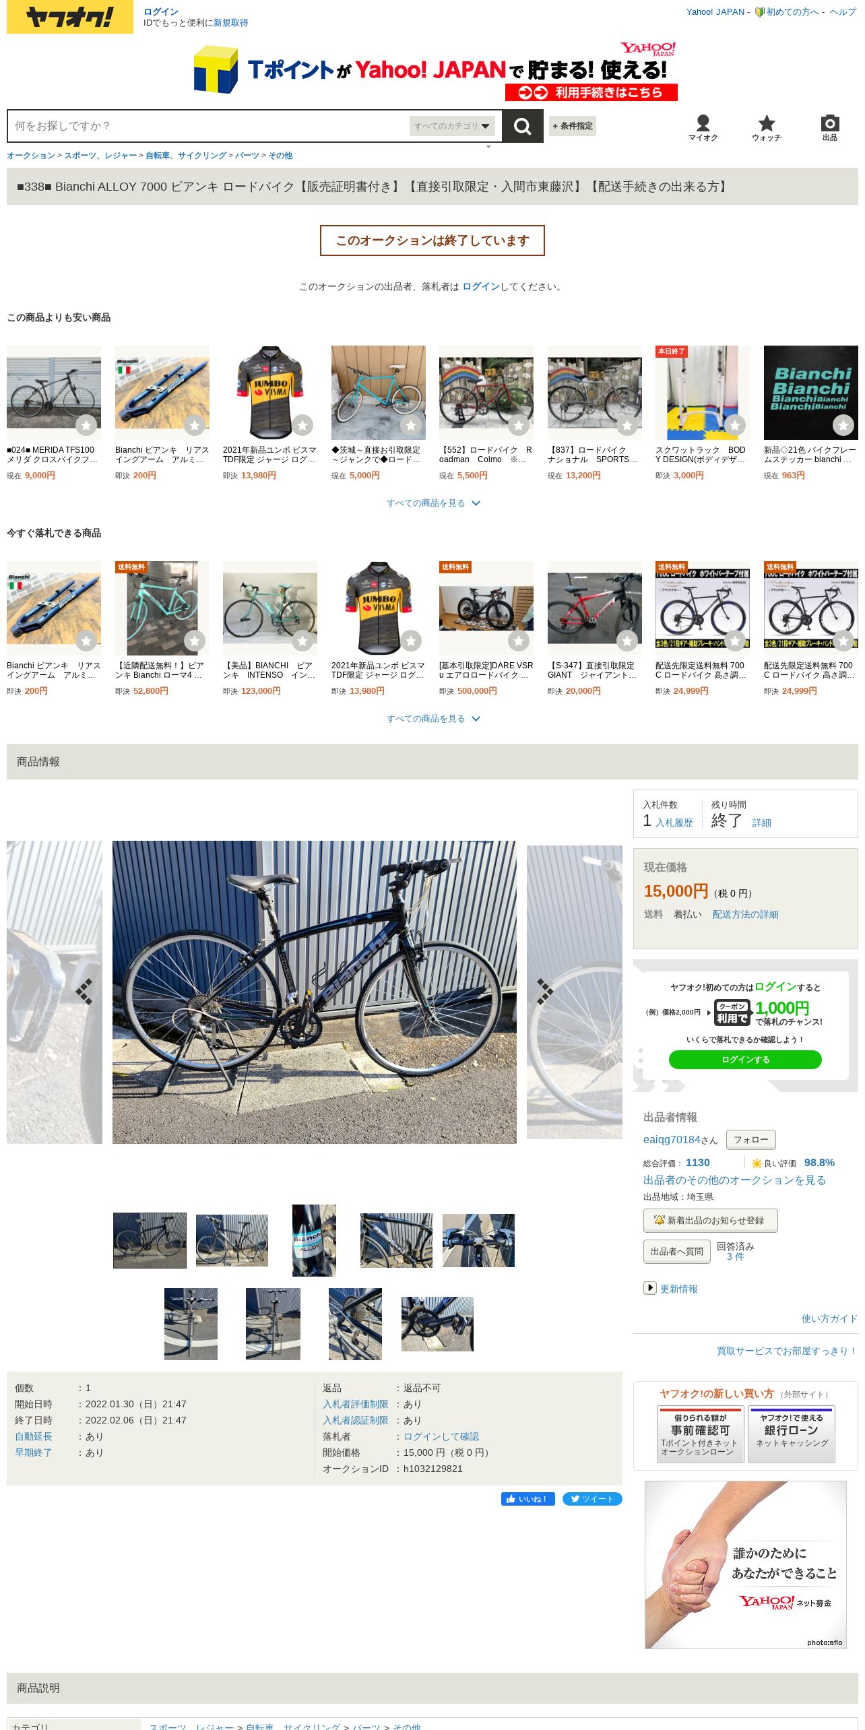Click the フォロー seller button
The width and height of the screenshot is (865, 1730).
(751, 1140)
